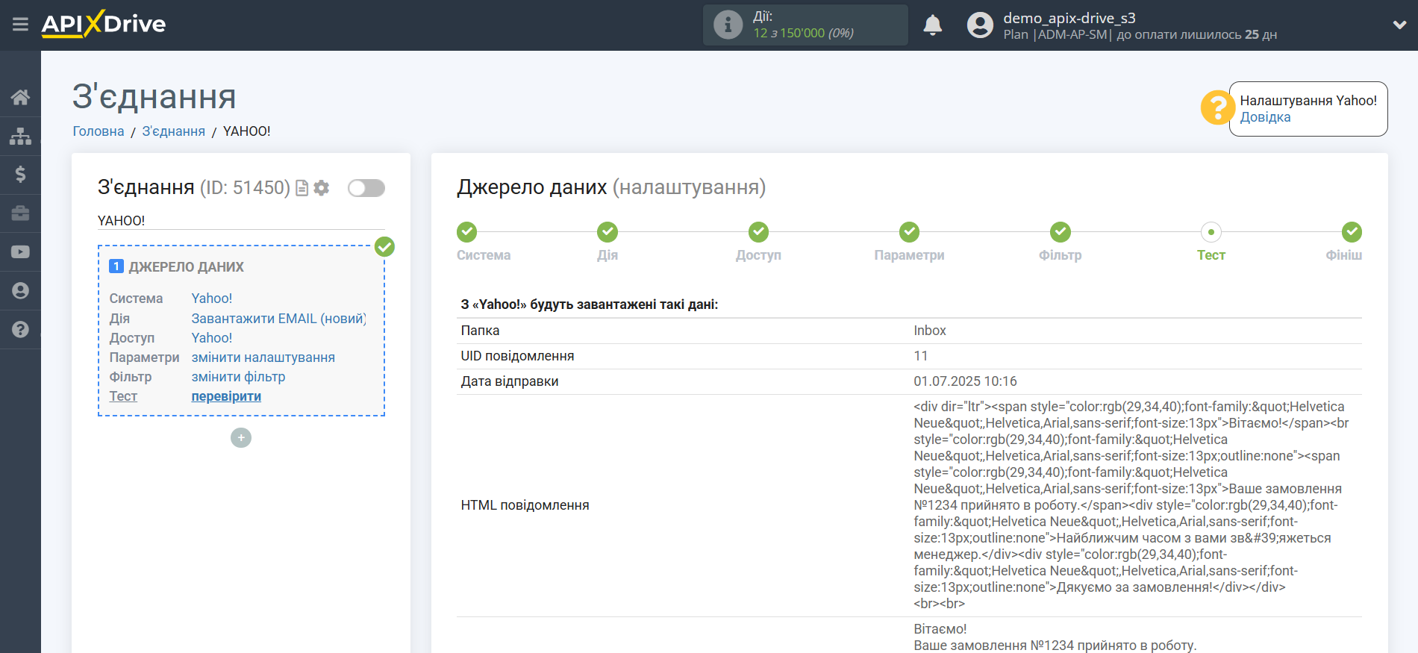Edit the YAHOO! connection name field
The image size is (1418, 653).
tap(241, 221)
